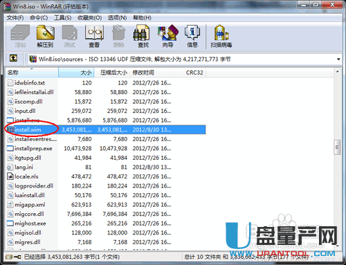346x265 pixels.
Task: Select iefileinstallai.dll file name
Action: pyautogui.click(x=34, y=92)
